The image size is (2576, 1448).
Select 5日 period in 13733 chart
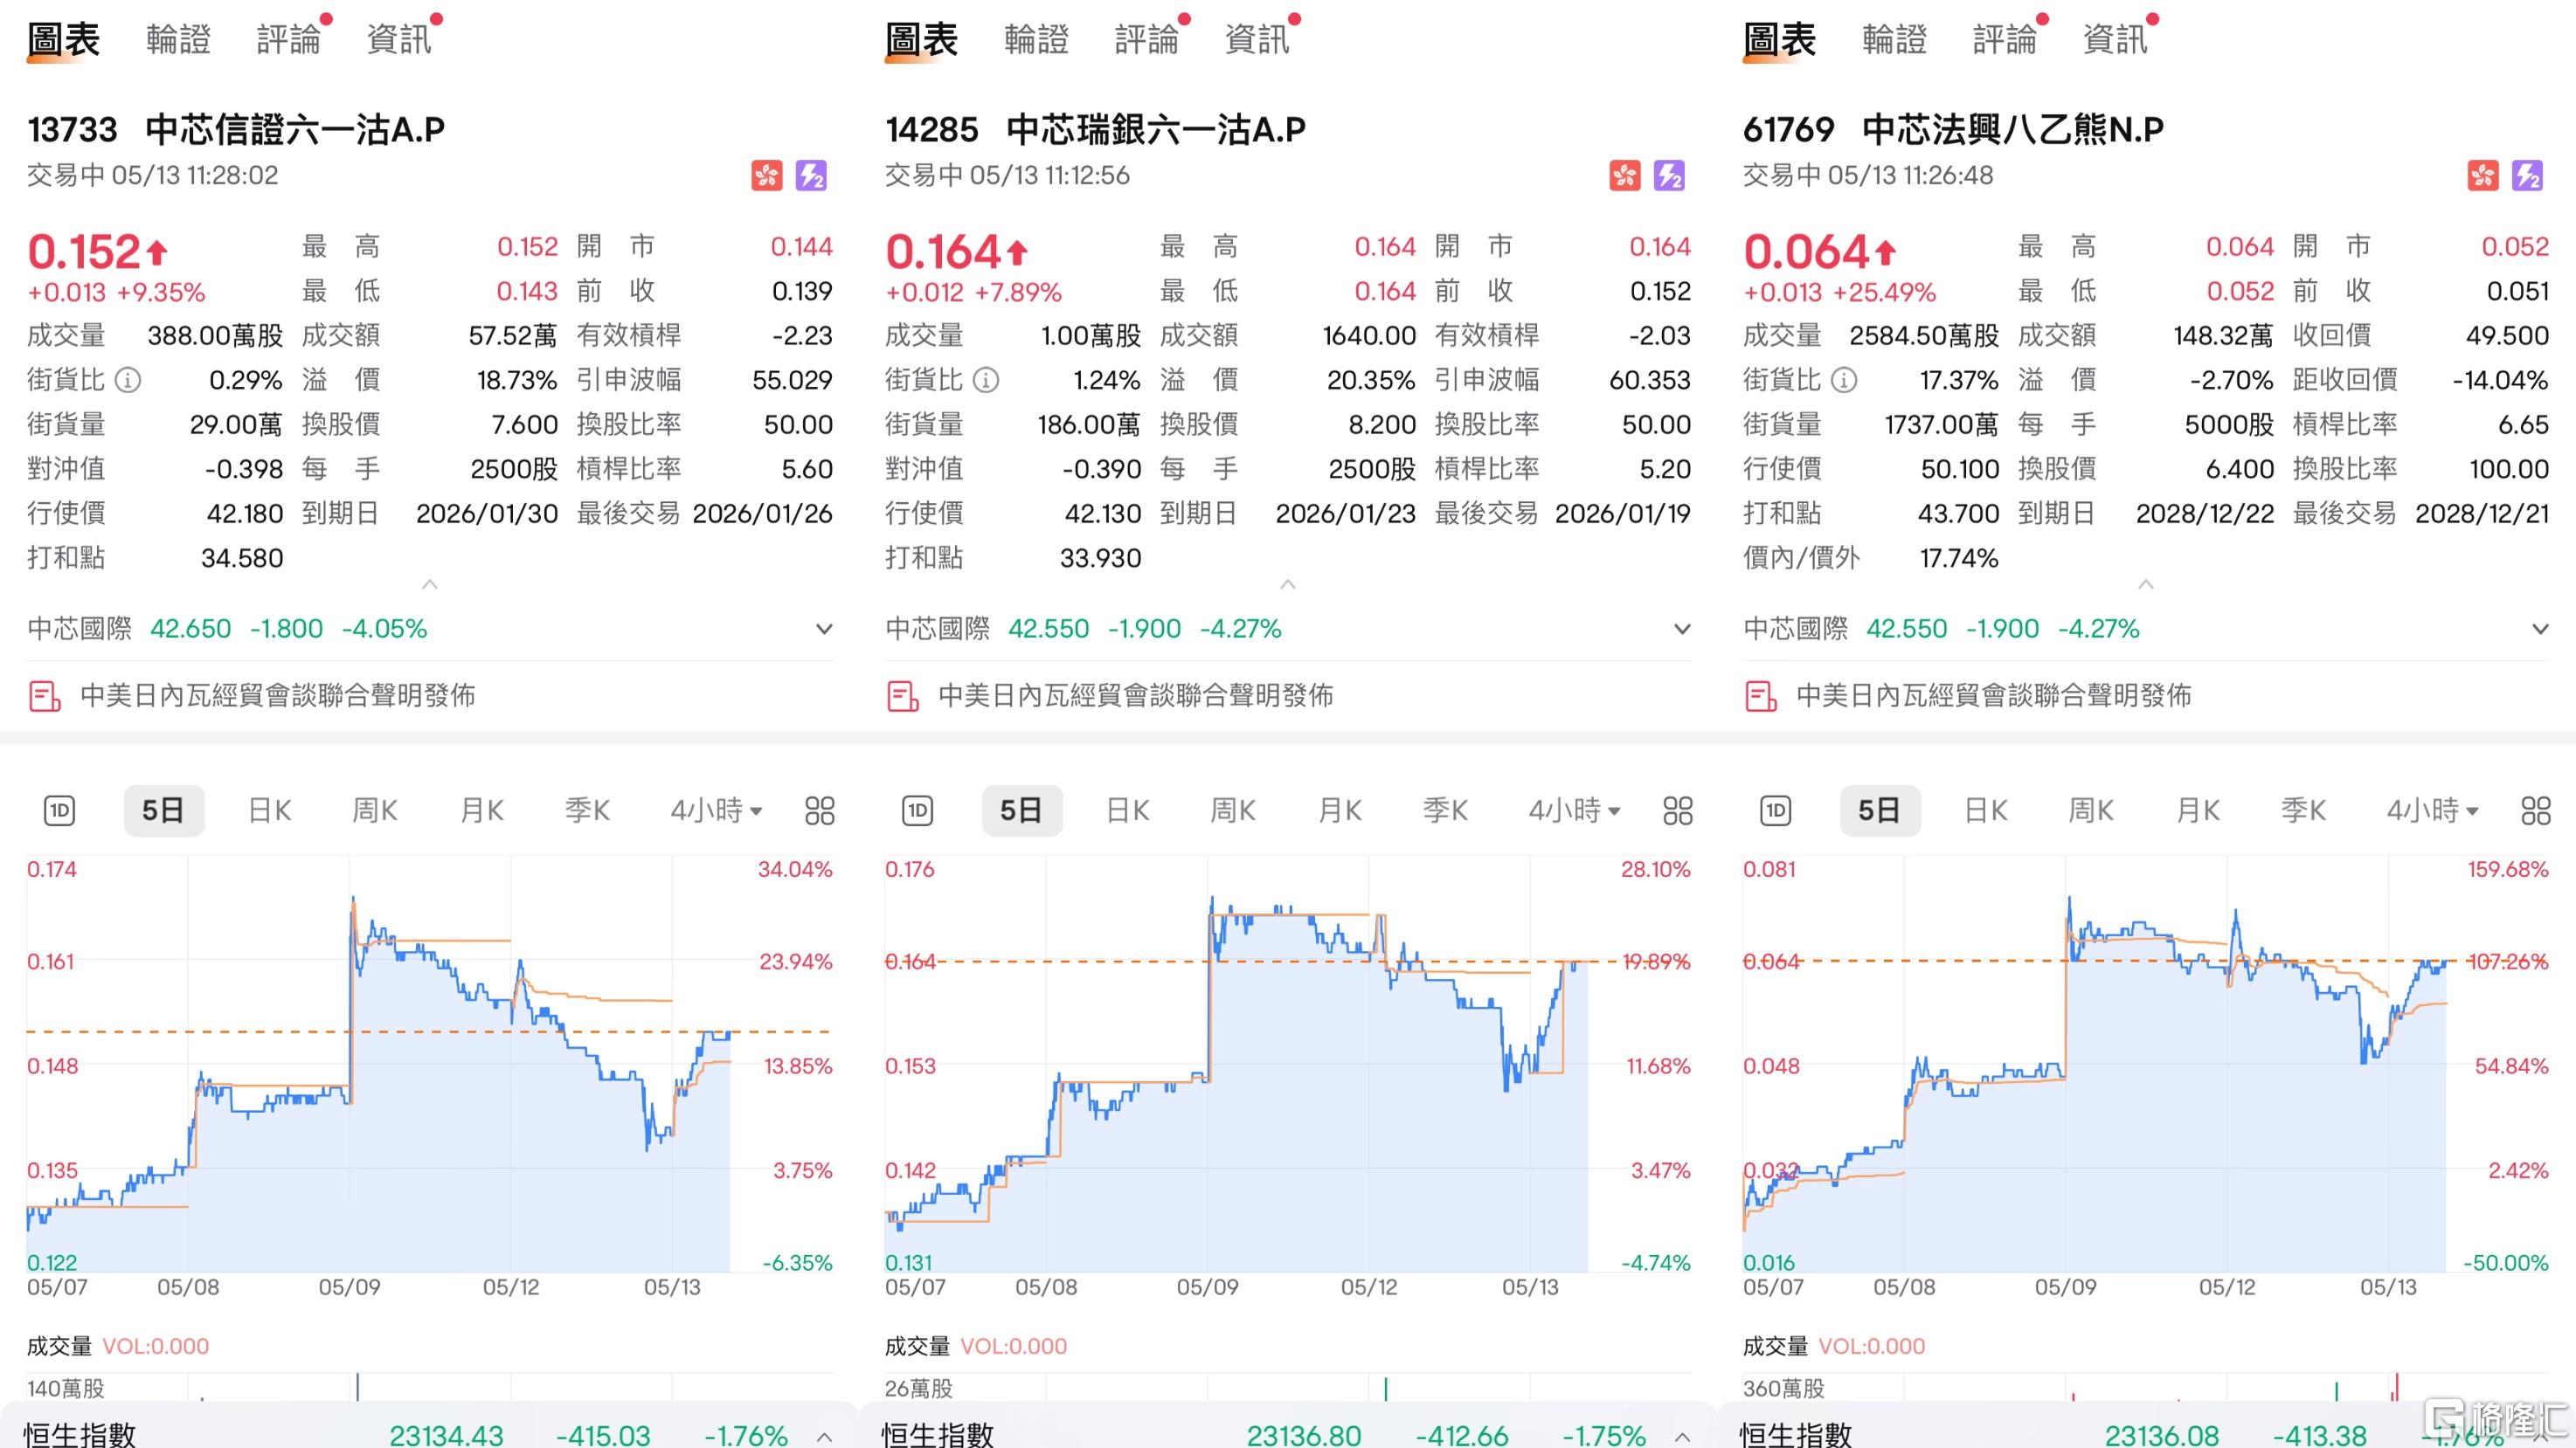164,810
